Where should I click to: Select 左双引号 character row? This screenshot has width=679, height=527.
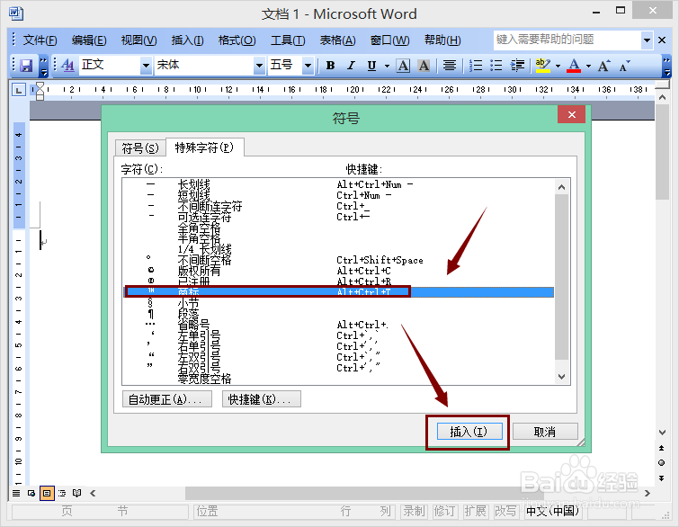[338, 357]
